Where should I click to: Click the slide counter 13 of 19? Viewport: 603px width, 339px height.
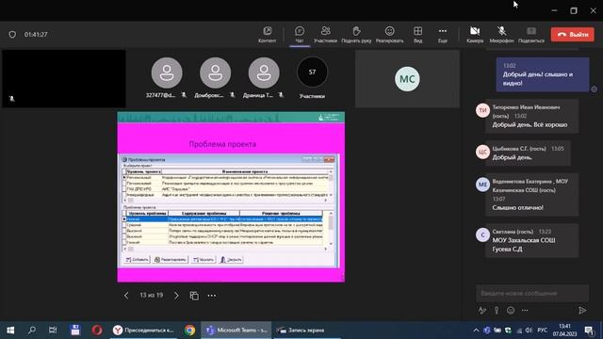point(151,295)
